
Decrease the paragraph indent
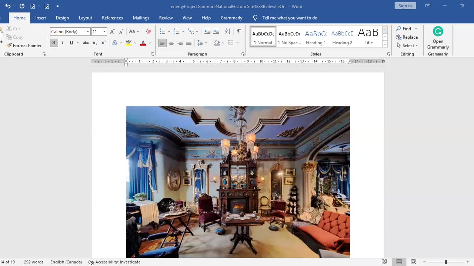(x=207, y=32)
